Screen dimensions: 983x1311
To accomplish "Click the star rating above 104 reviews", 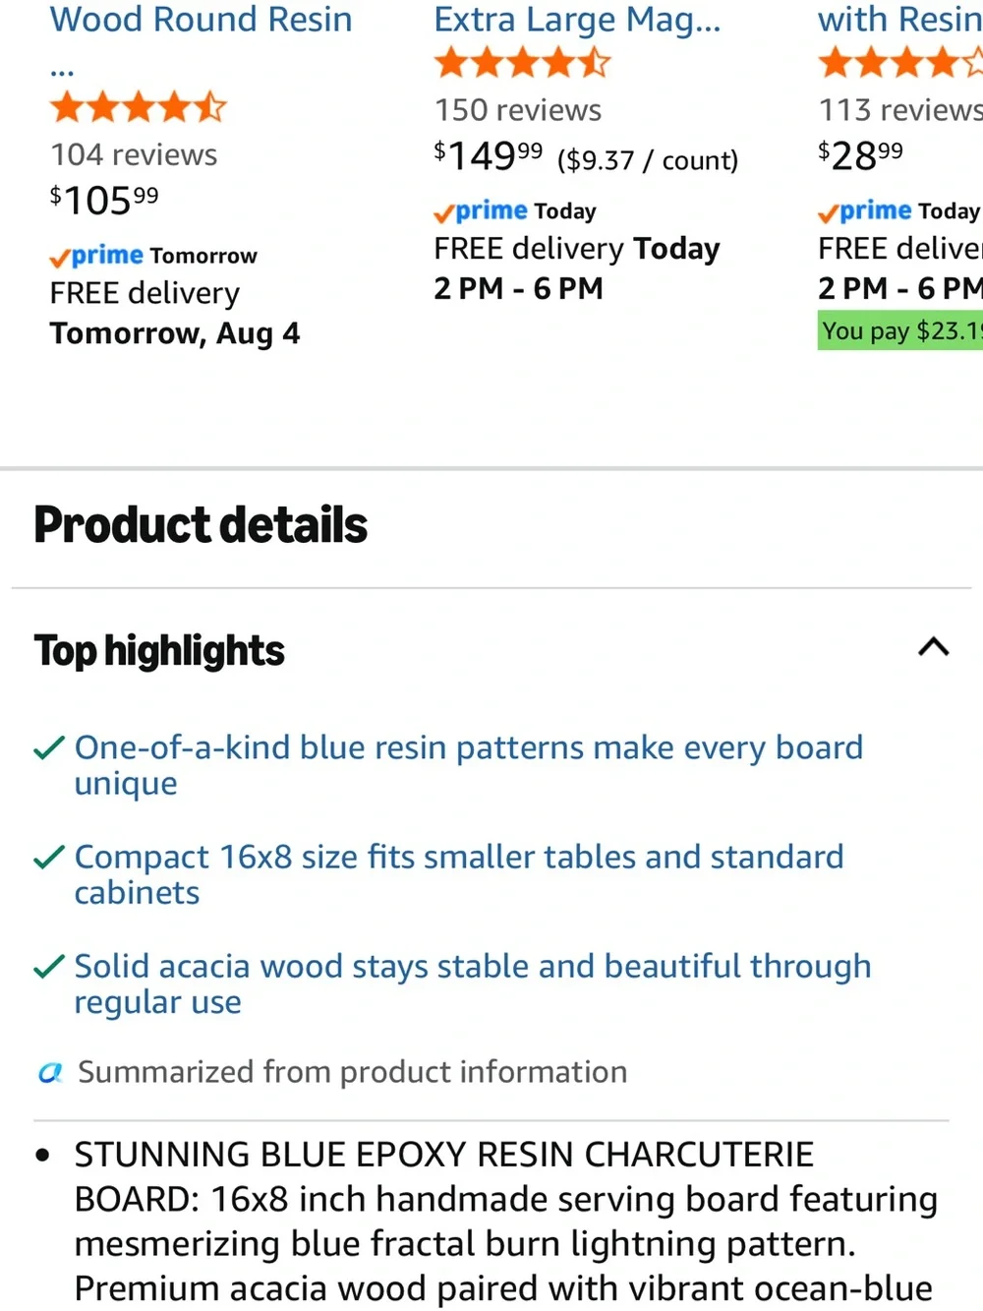I will click(x=139, y=107).
